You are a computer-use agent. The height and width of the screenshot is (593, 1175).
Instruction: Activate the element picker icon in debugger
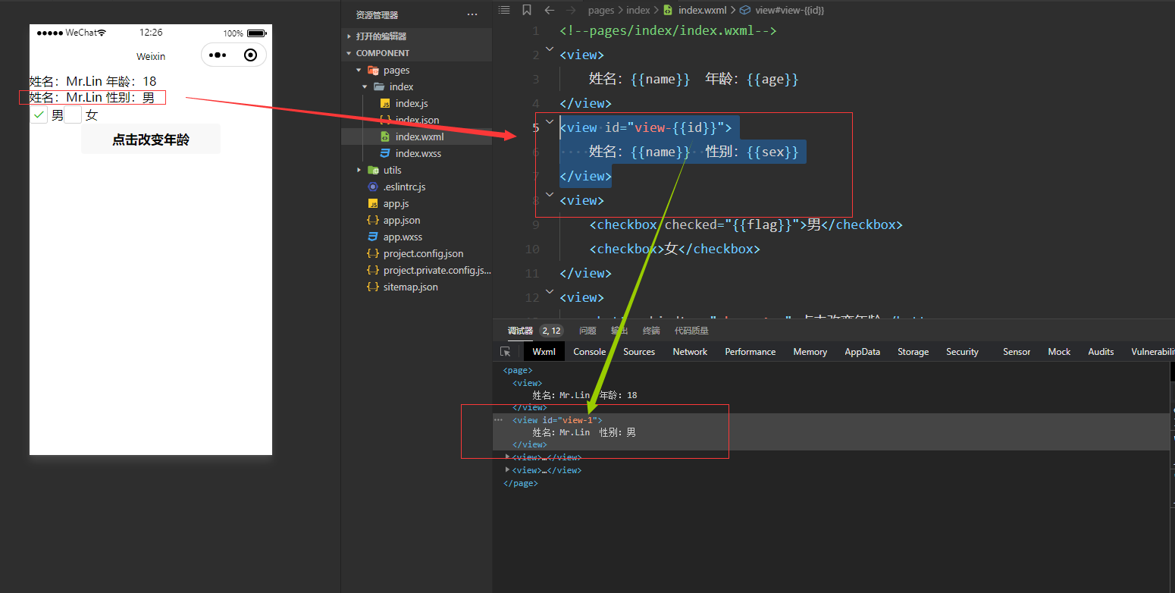click(x=506, y=352)
